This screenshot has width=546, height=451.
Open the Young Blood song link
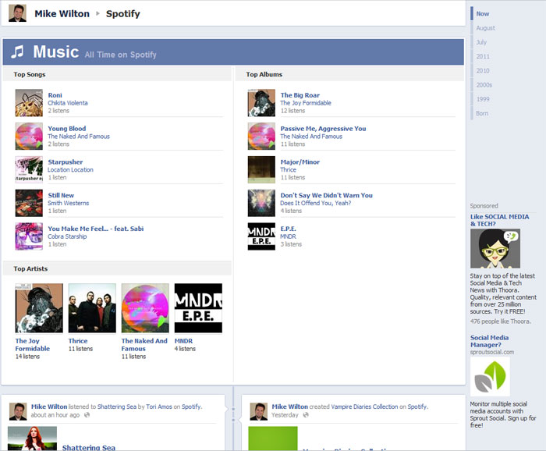[67, 129]
